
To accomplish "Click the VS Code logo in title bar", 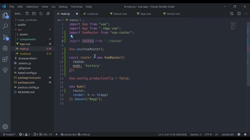I will (x=4, y=7).
